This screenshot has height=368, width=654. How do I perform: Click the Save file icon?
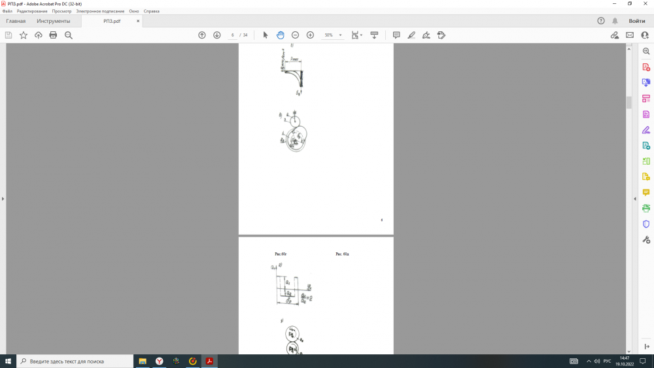[x=9, y=35]
